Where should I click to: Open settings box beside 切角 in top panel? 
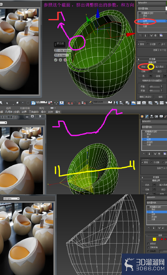pyautogui.click(x=150, y=71)
